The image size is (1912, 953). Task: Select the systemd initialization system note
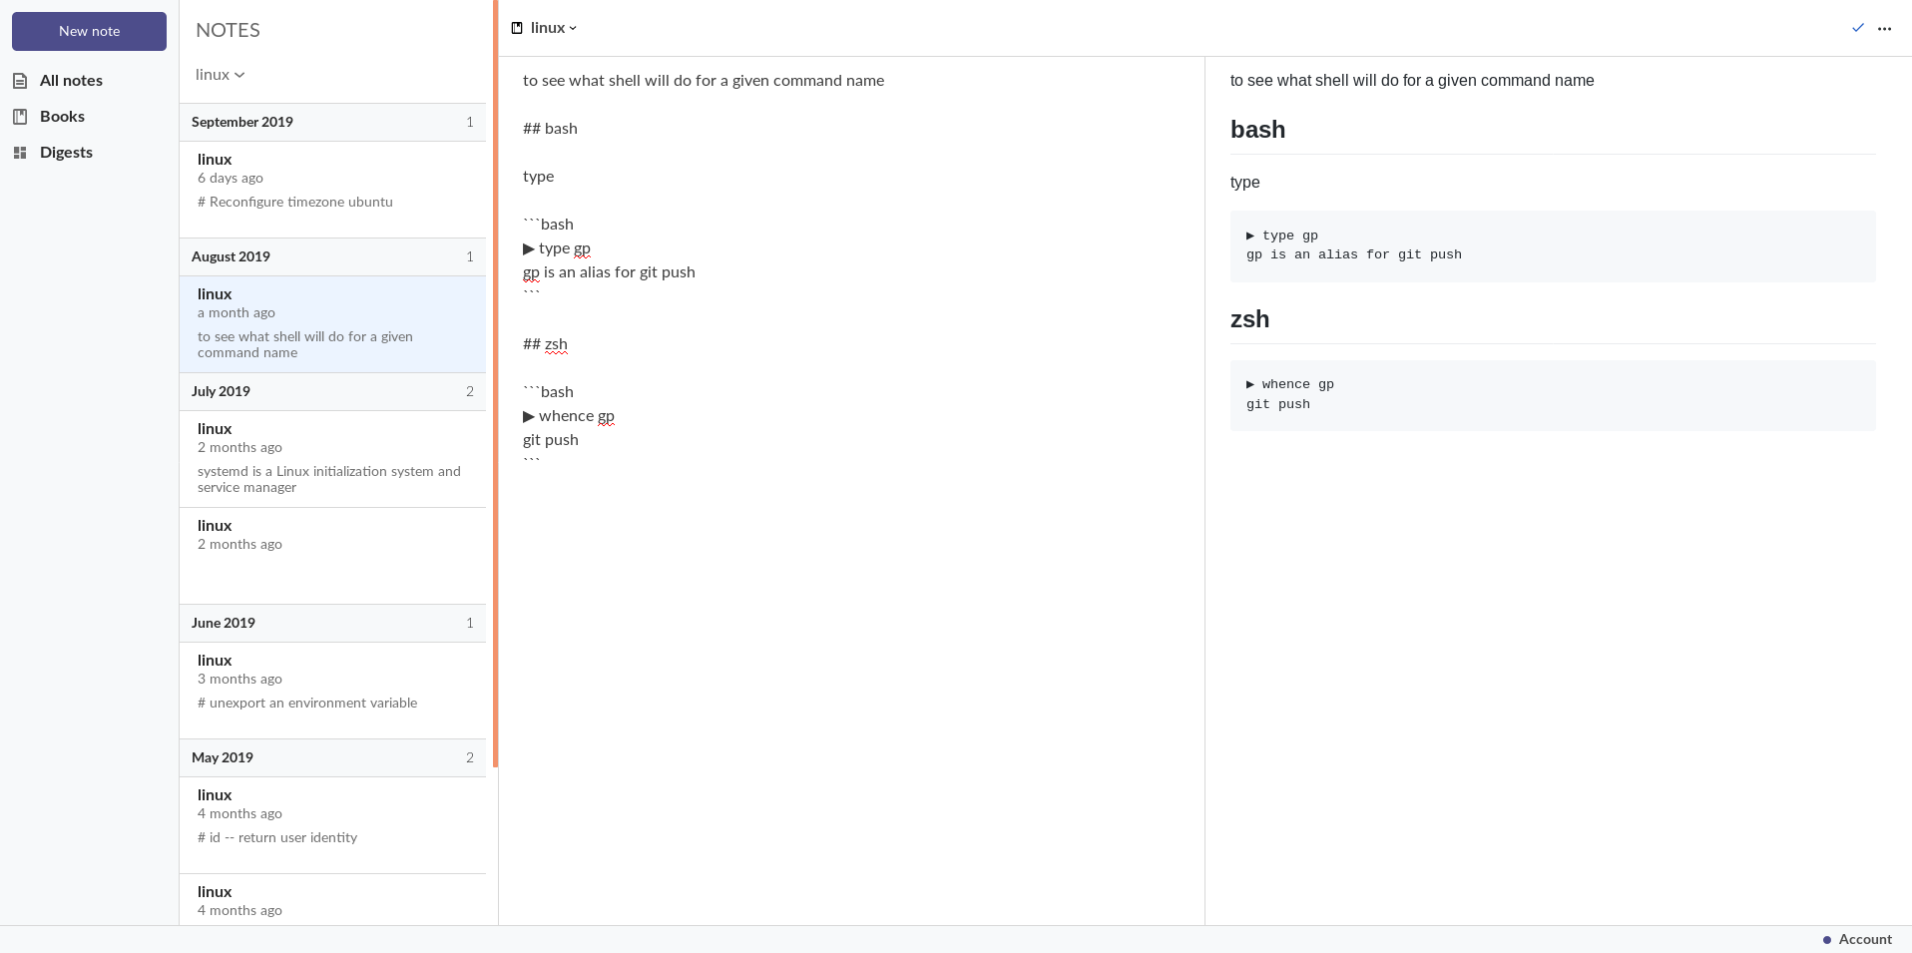(332, 459)
